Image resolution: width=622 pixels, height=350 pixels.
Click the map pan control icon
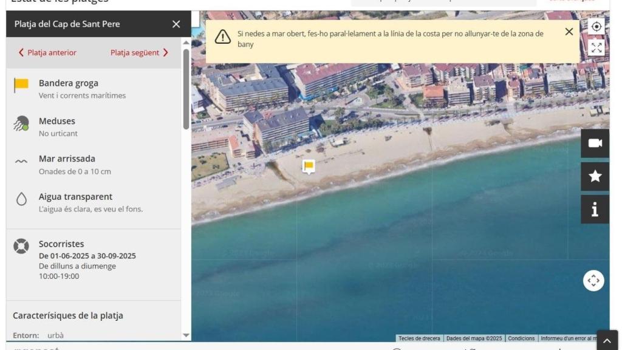point(593,280)
